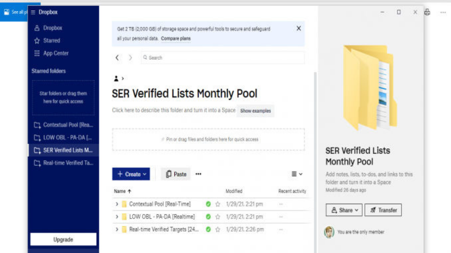The image size is (451, 253).
Task: Click the Transfer paper-plane icon
Action: click(x=373, y=210)
